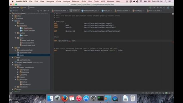Collapse the views folder
183x103 pixels.
click(x=15, y=38)
